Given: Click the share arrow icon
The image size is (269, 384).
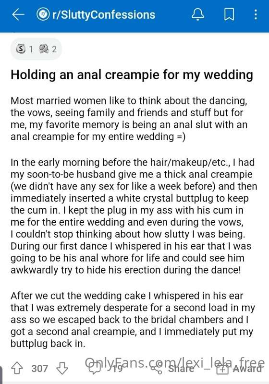Looking at the screenshot, I should [x=156, y=368].
